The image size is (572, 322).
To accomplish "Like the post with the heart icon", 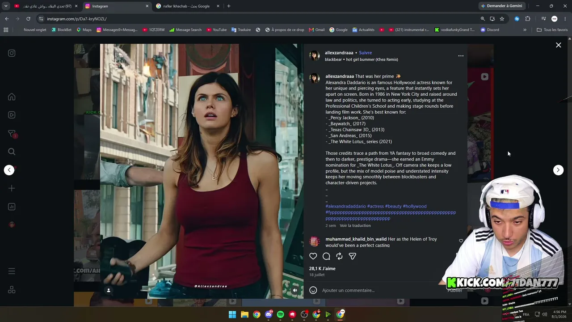I will (313, 256).
